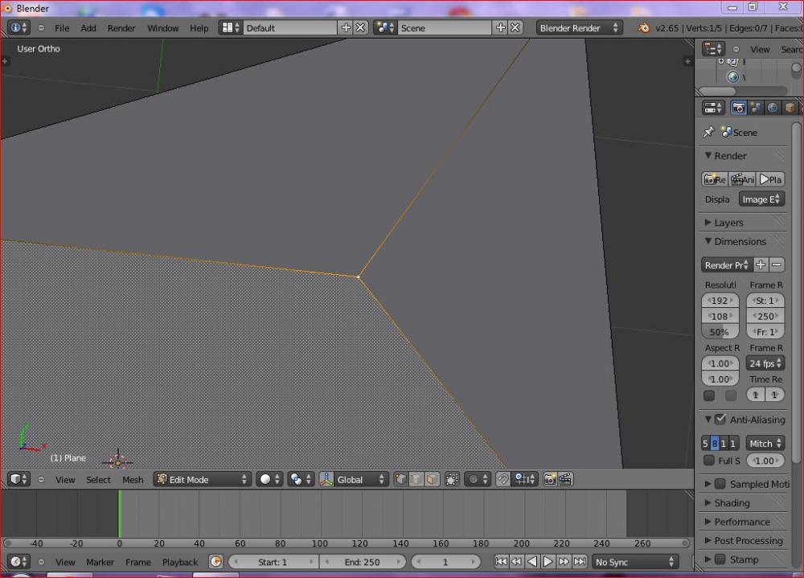
Task: Enable the Anti-Aliasing checkbox
Action: [x=720, y=419]
